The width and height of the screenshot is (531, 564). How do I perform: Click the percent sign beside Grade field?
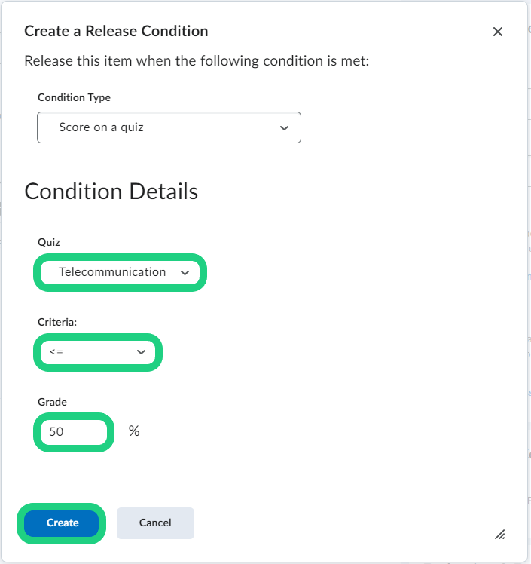tap(134, 431)
